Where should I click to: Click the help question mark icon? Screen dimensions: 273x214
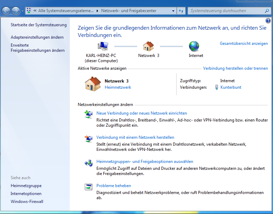tap(268, 21)
